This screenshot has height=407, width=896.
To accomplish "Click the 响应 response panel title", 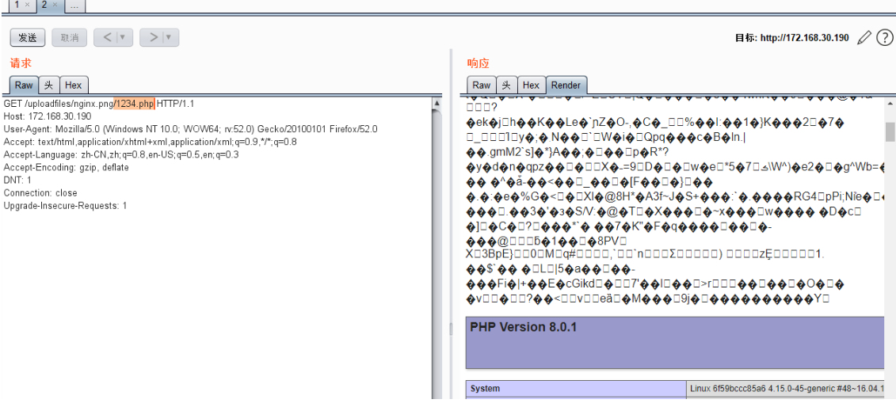I will [x=479, y=63].
